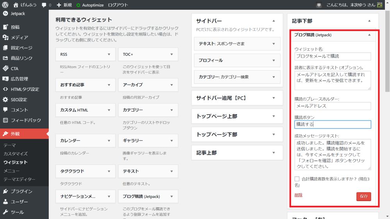Collapse the 記事下部 widget area
Viewport: 390px width, 219px height.
tap(369, 21)
